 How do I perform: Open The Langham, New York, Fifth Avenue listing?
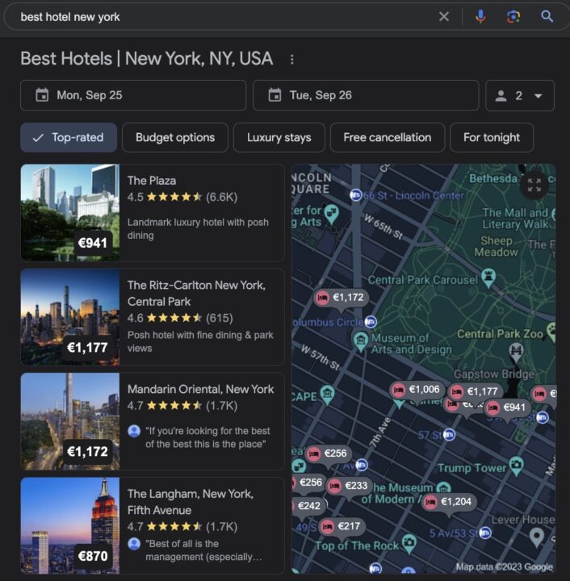coord(153,526)
